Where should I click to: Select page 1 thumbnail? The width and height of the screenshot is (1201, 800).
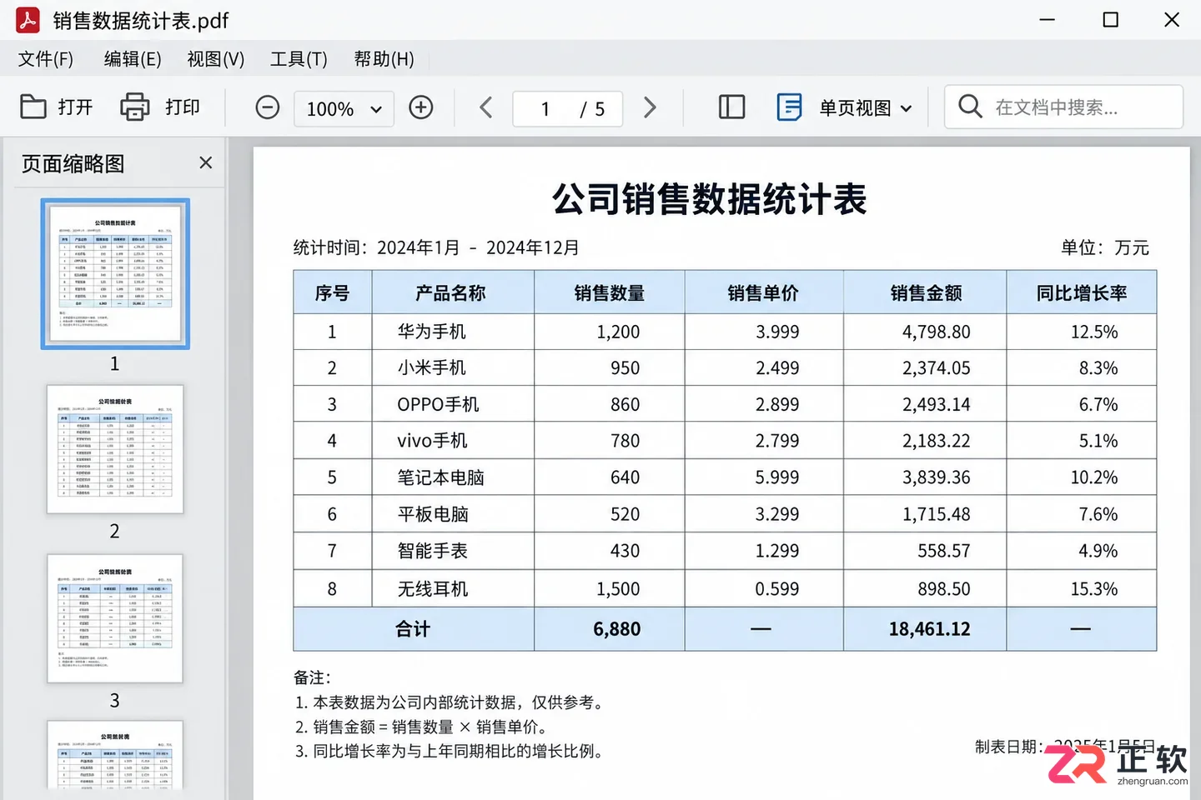(x=115, y=273)
